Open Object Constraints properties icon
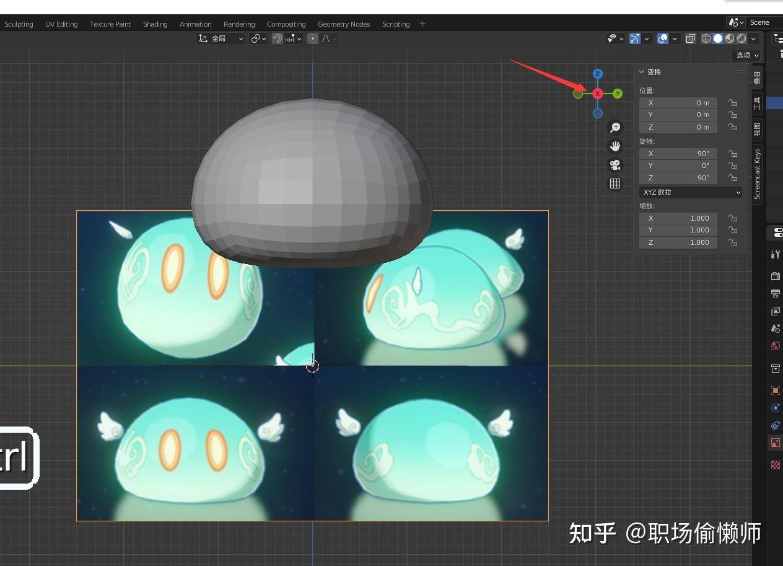This screenshot has height=566, width=783. (776, 425)
